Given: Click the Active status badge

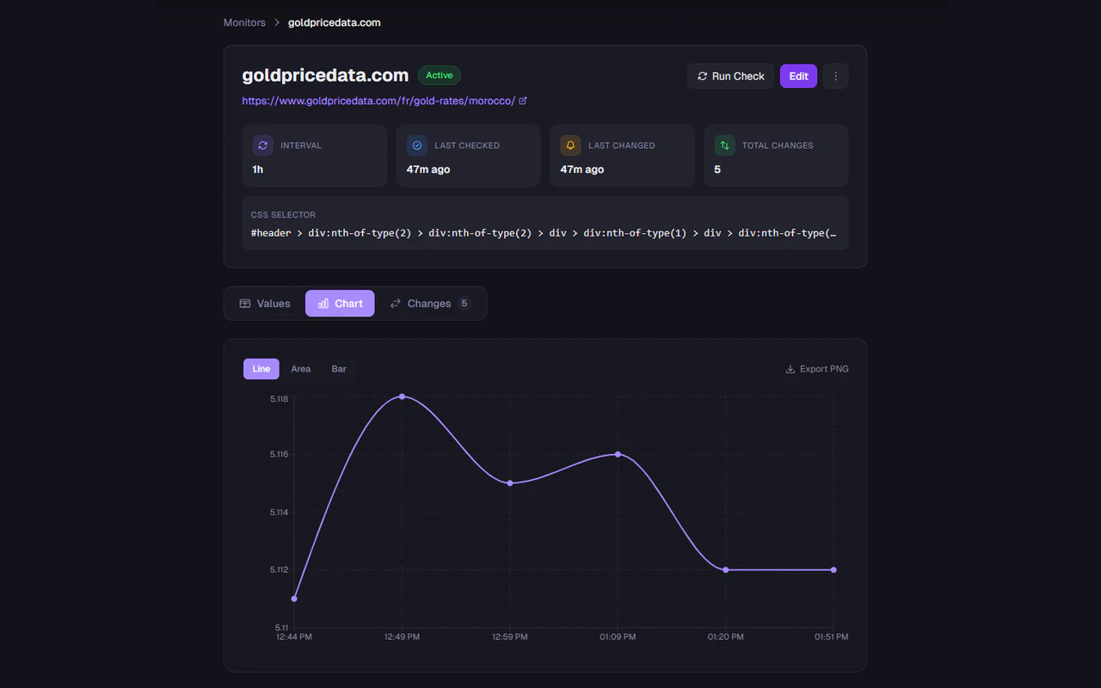Looking at the screenshot, I should tap(440, 75).
